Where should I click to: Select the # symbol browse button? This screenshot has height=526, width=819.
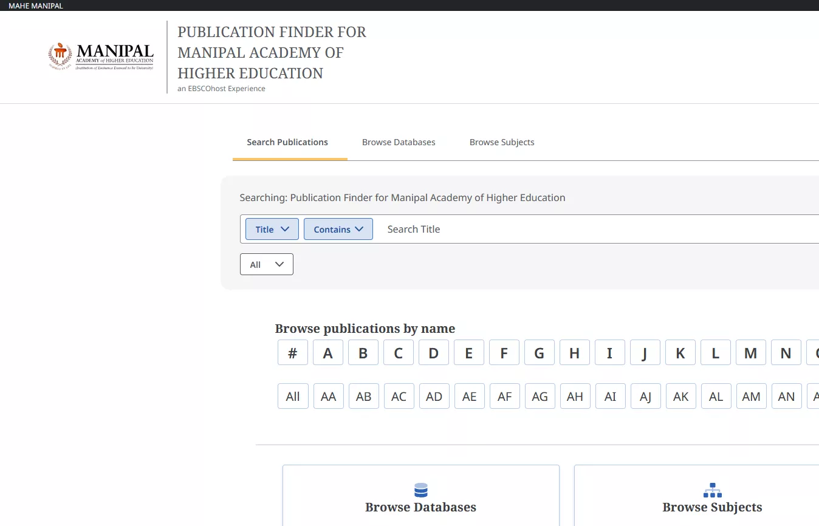292,352
